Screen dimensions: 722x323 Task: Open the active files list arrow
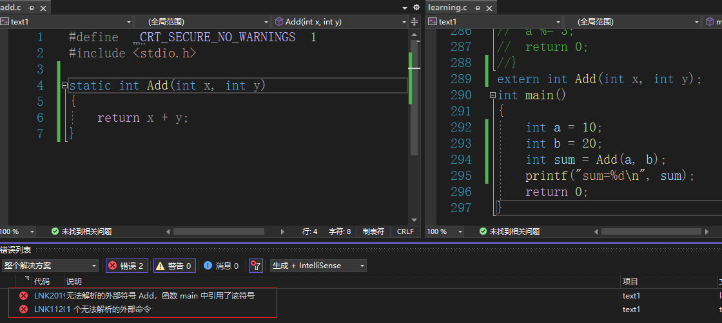pos(405,8)
